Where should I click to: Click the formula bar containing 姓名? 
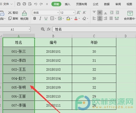[x=94, y=29]
